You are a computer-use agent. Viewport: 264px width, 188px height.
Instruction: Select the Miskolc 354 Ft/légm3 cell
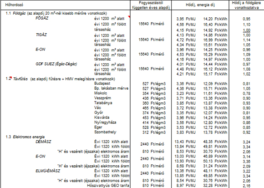(154, 94)
